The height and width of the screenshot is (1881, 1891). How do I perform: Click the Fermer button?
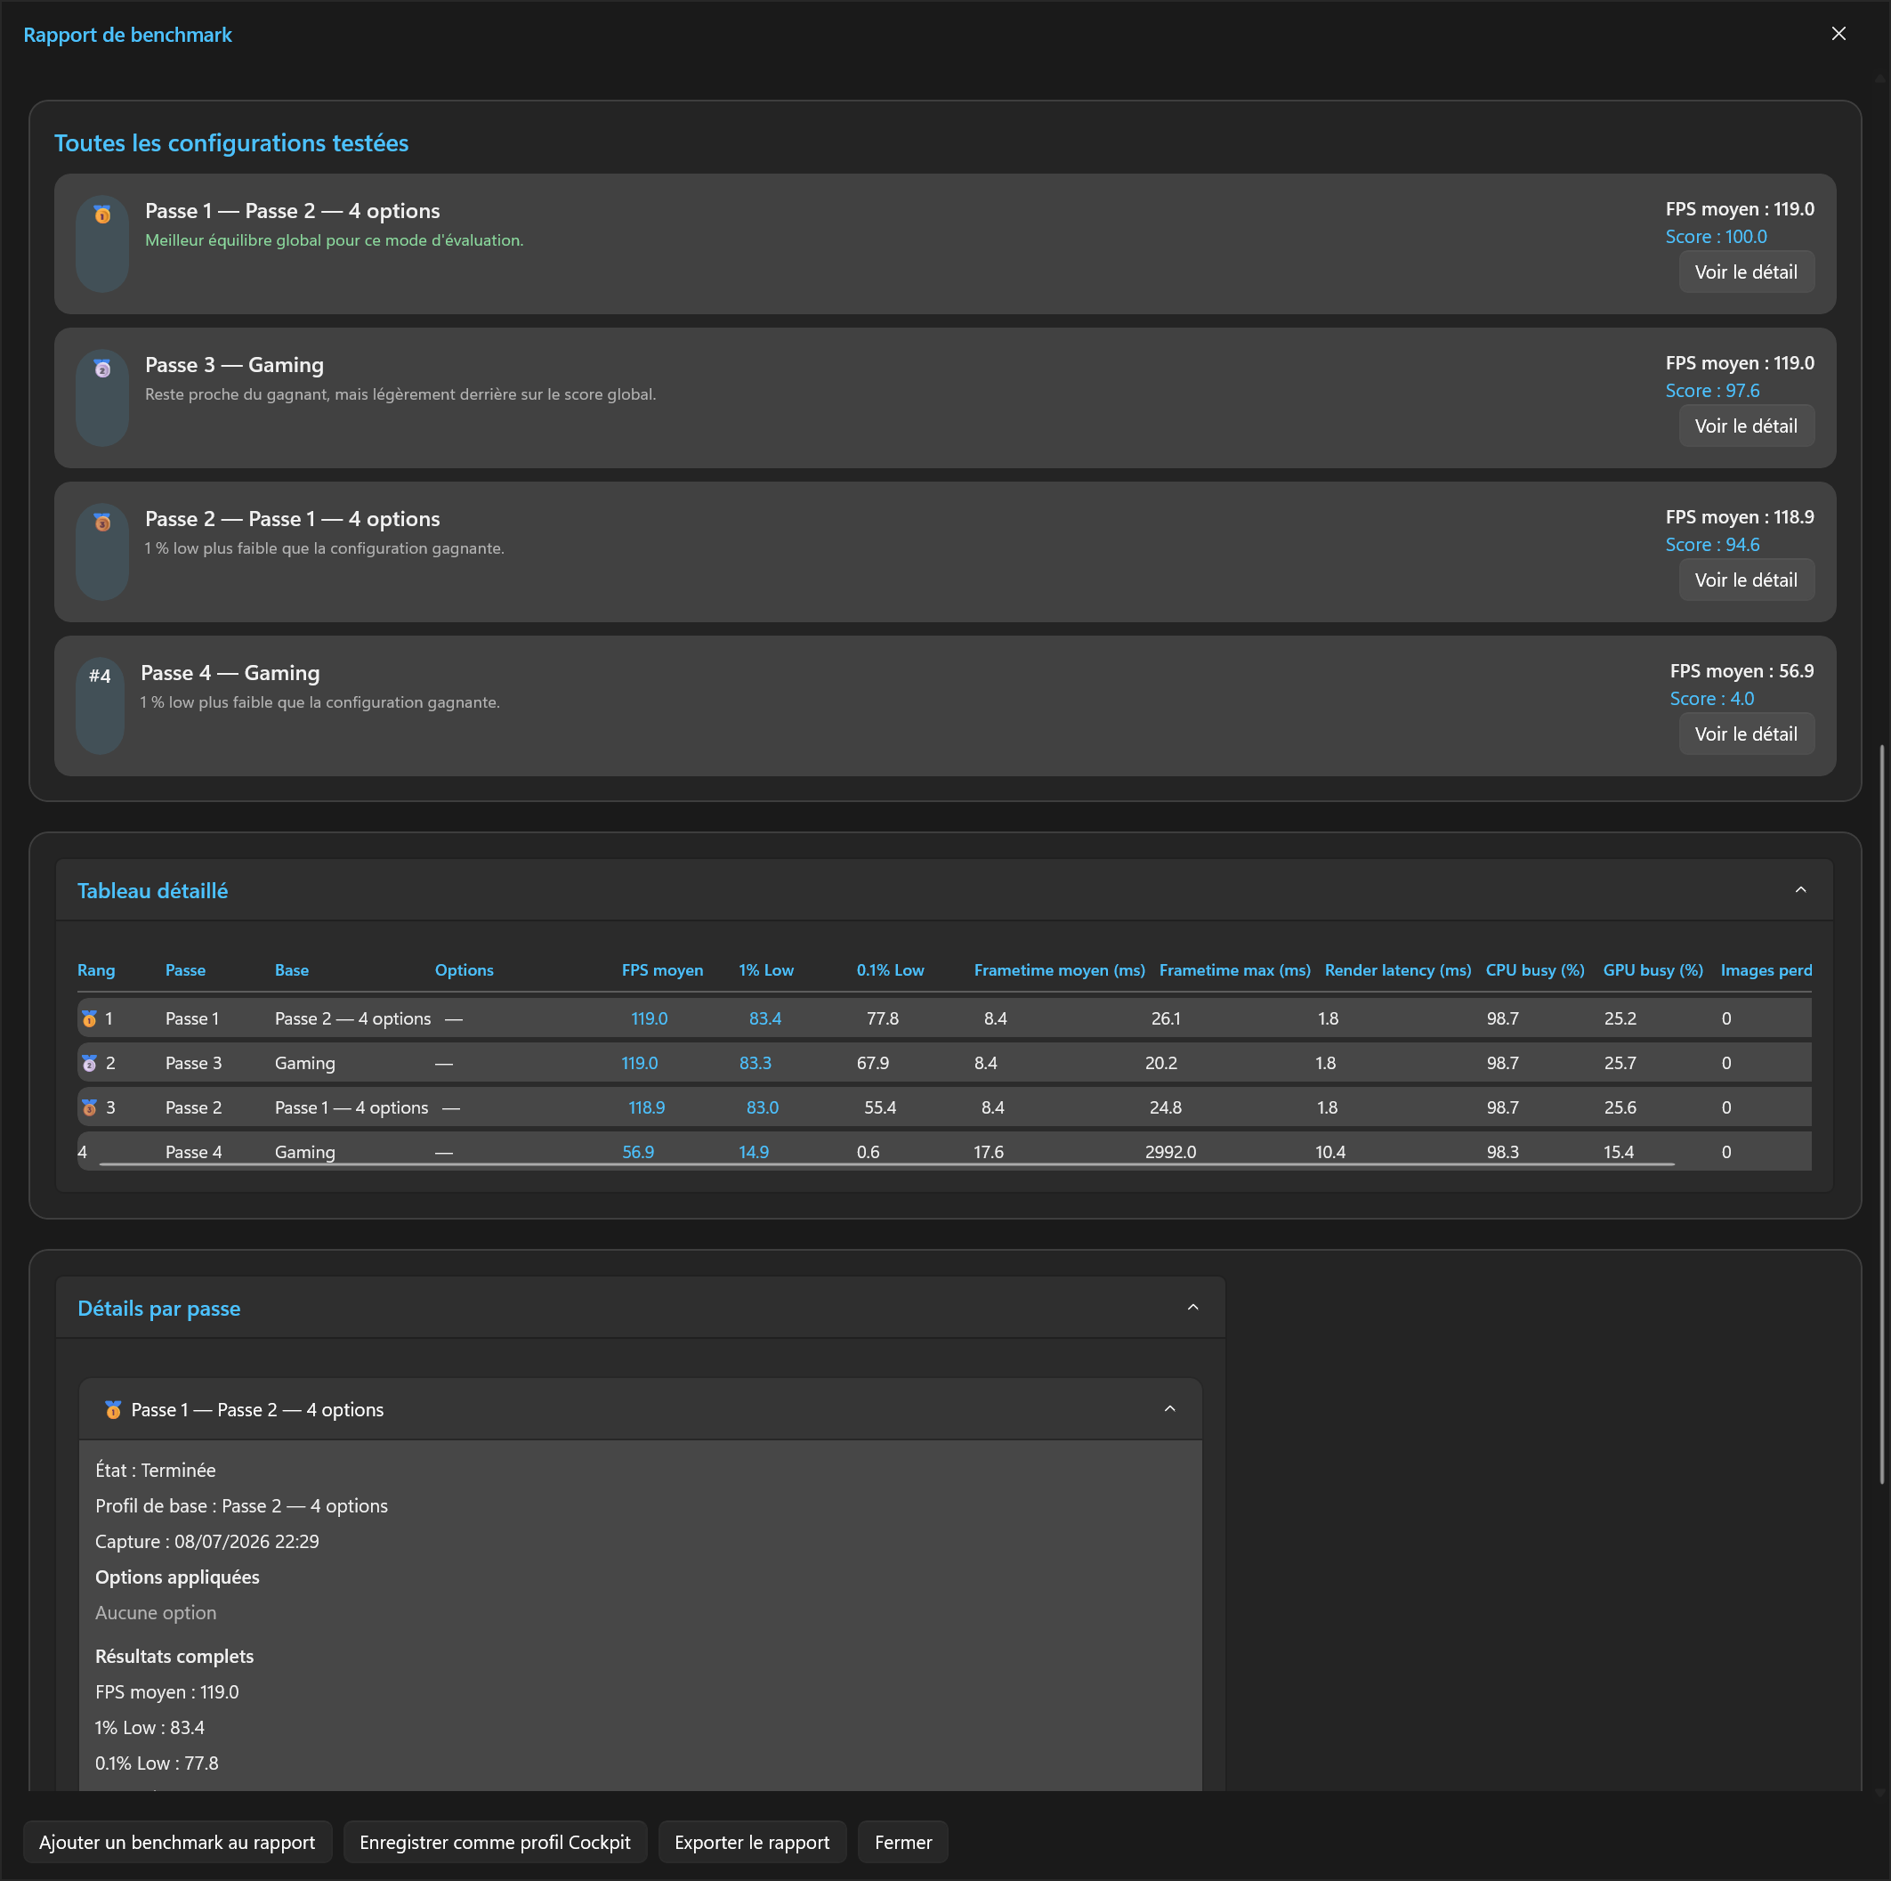tap(902, 1842)
